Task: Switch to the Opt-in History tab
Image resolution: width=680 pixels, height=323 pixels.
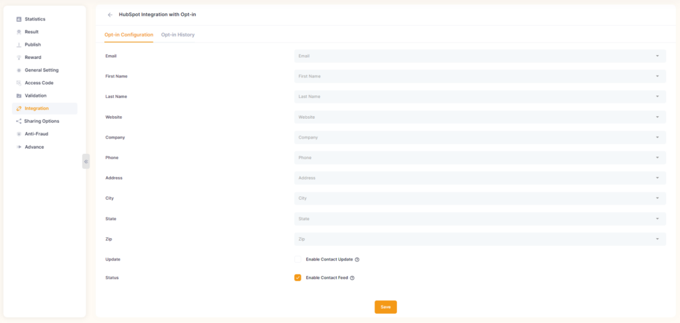Action: tap(178, 34)
